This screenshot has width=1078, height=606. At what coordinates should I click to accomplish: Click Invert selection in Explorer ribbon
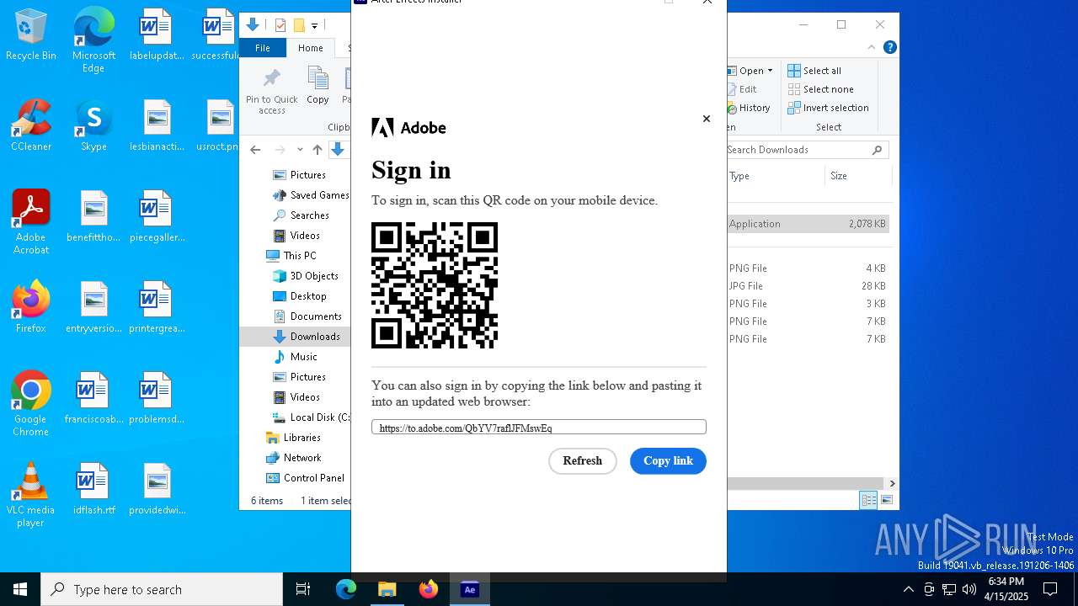click(x=828, y=108)
